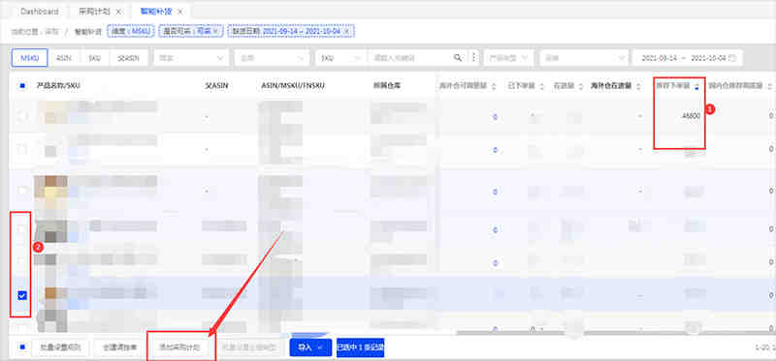
Task: Remove the date range filter tag
Action: click(347, 31)
